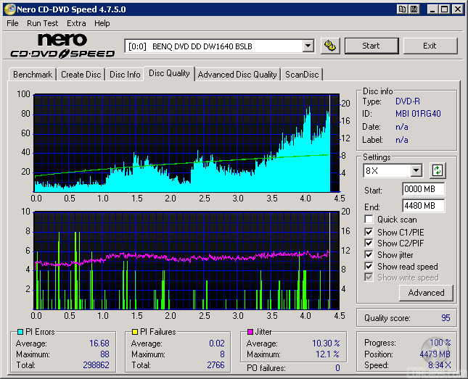Open the Extra menu

point(76,23)
